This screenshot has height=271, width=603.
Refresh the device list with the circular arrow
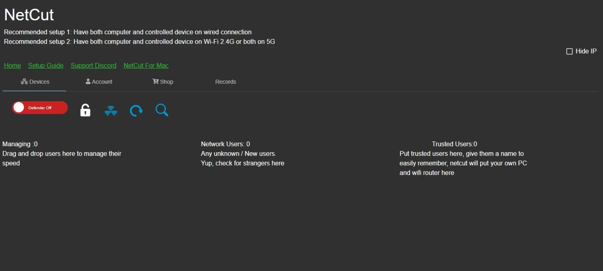(x=136, y=110)
